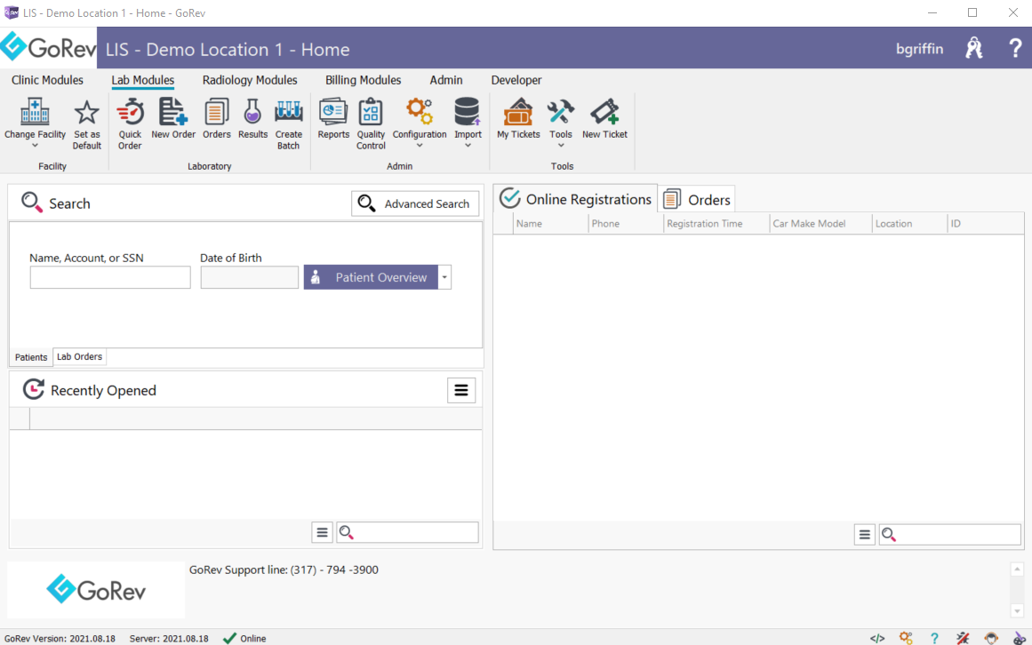Screen dimensions: 1032x645
Task: Click scroll up arrow in support panel
Action: click(1017, 569)
